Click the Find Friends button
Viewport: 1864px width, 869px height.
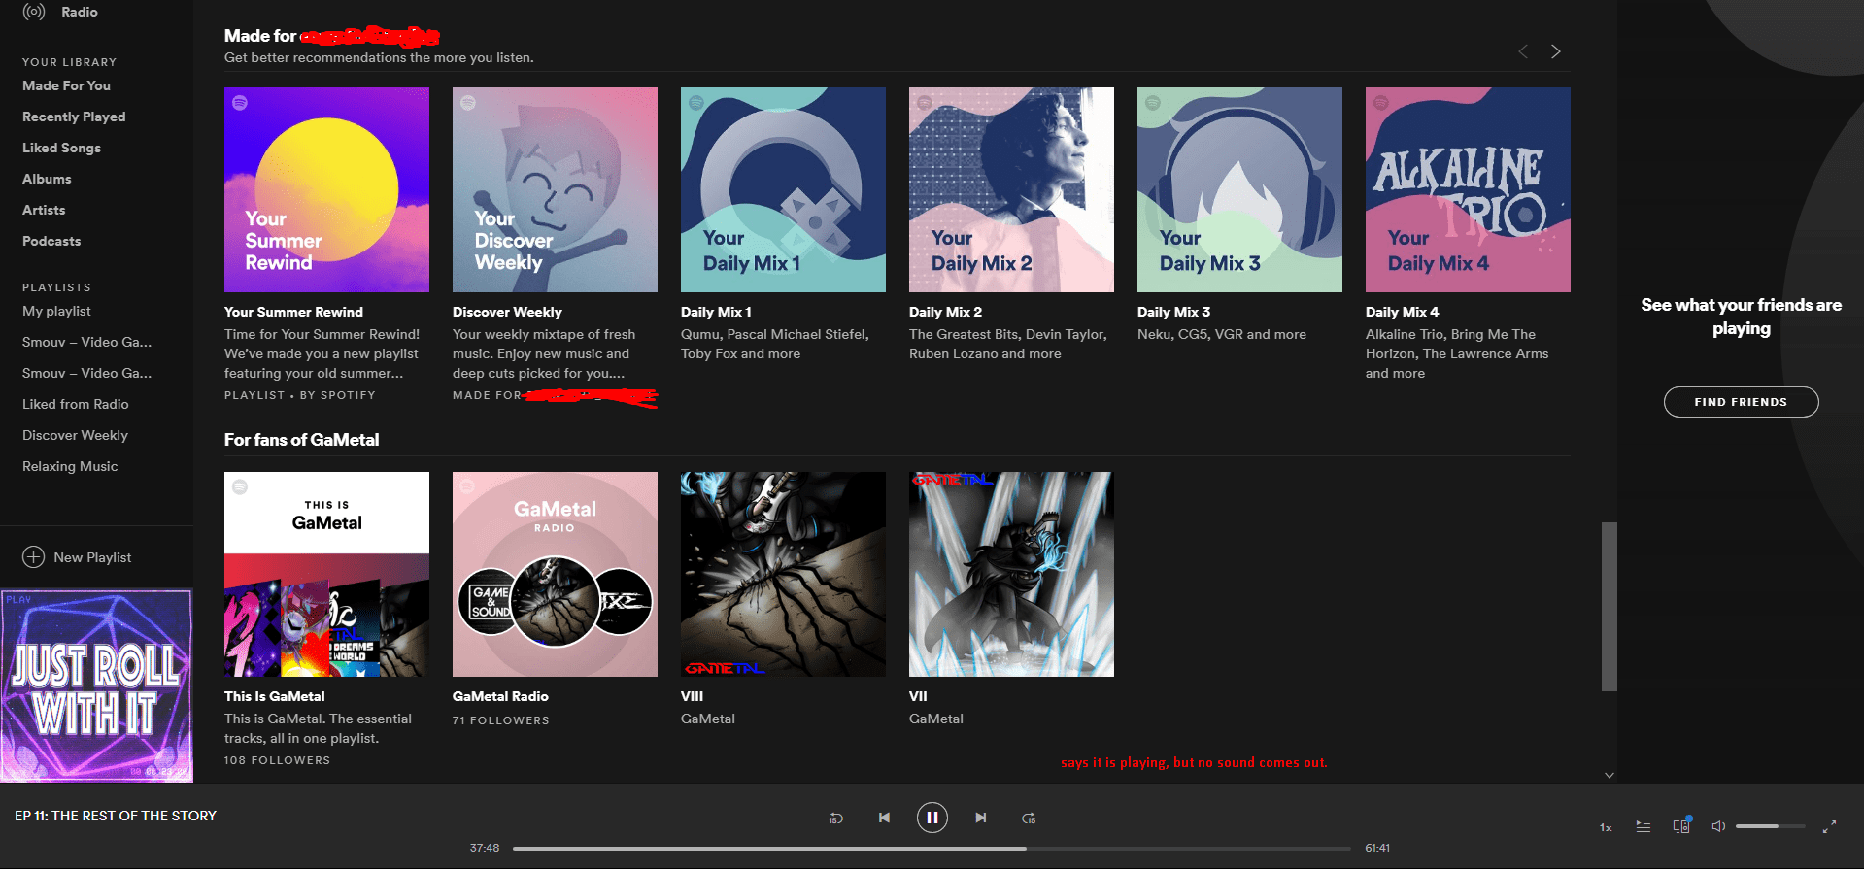coord(1741,402)
